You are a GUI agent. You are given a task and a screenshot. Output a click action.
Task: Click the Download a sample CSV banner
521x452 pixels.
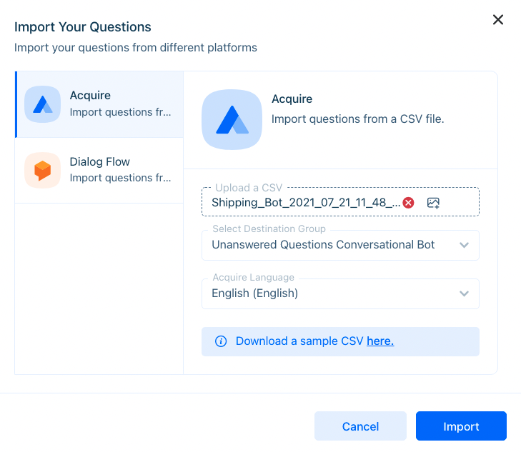tap(340, 341)
